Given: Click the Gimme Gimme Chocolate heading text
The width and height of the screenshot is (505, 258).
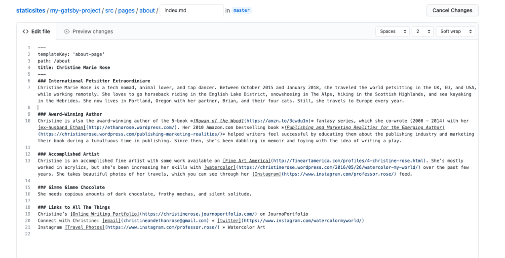Looking at the screenshot, I should click(x=71, y=187).
